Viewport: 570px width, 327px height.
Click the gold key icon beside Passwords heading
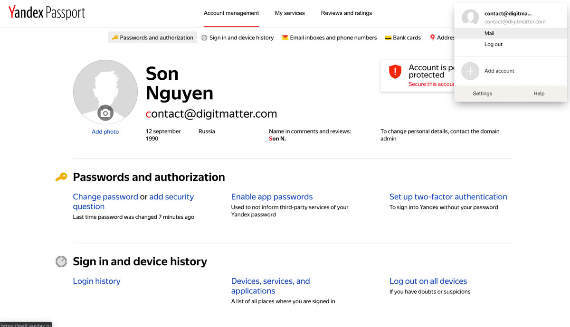coord(61,177)
